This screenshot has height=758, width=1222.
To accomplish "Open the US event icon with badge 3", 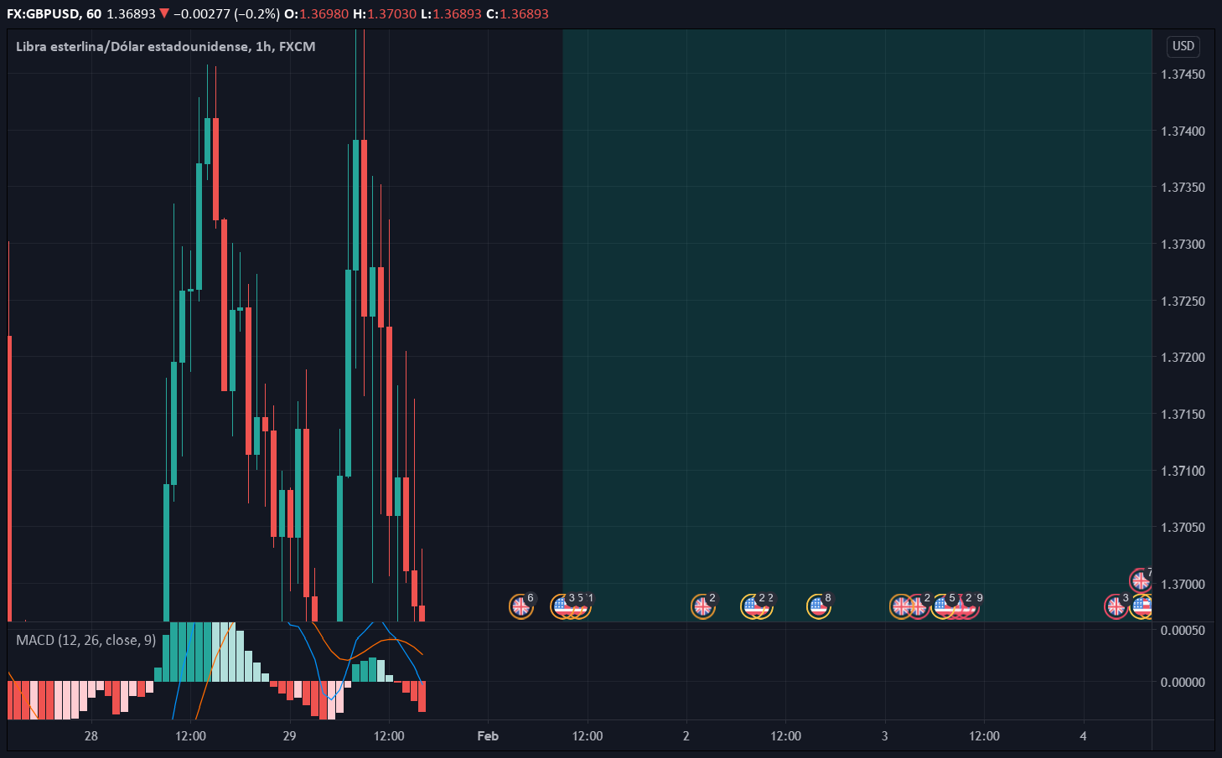I will 562,606.
